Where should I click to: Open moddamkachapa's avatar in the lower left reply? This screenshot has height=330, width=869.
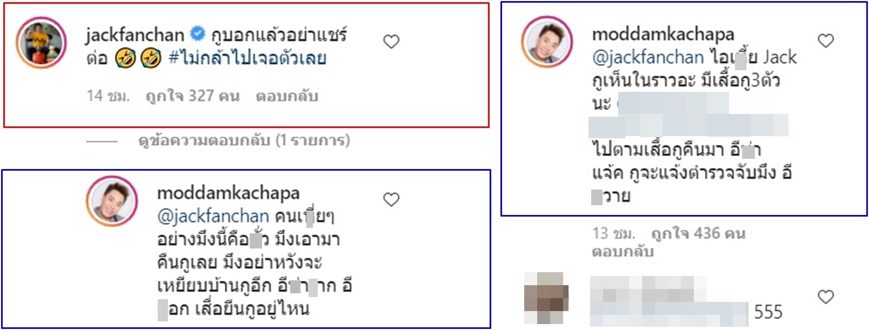click(112, 201)
